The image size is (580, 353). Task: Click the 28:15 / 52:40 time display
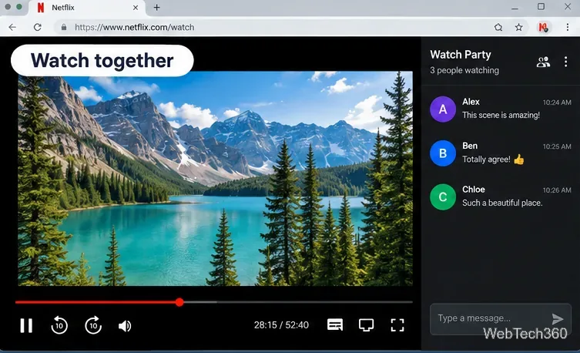click(x=281, y=325)
